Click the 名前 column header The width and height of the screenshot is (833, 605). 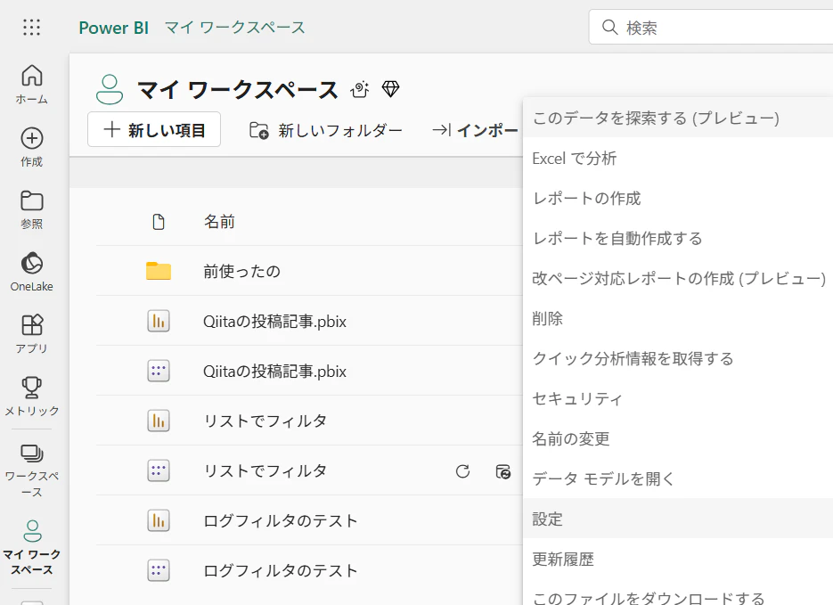click(219, 222)
